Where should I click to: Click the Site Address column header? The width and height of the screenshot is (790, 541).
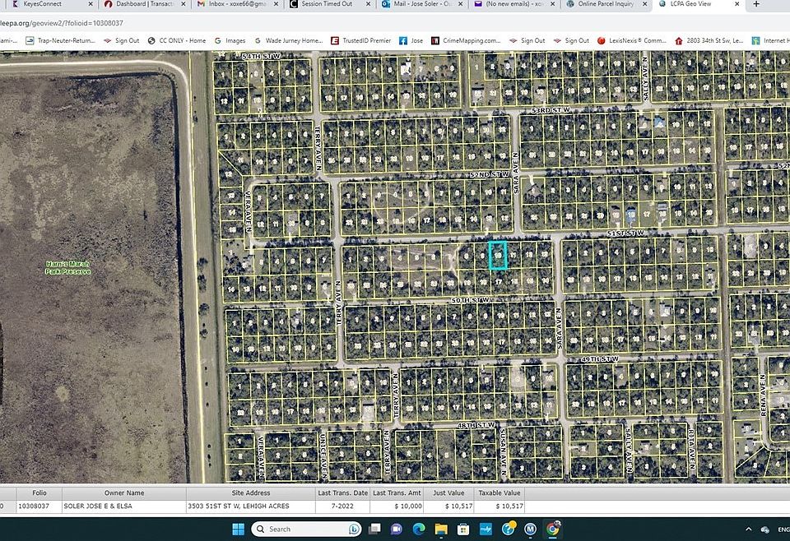coord(251,493)
